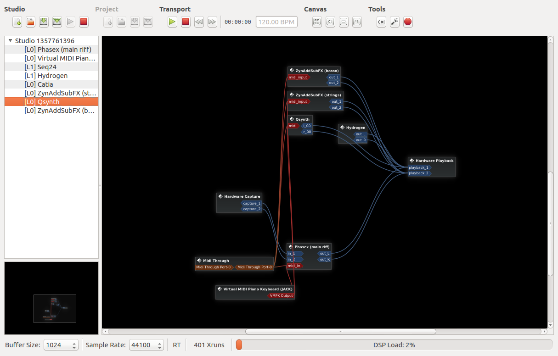
Task: Click the BPM tempo field
Action: coord(276,22)
